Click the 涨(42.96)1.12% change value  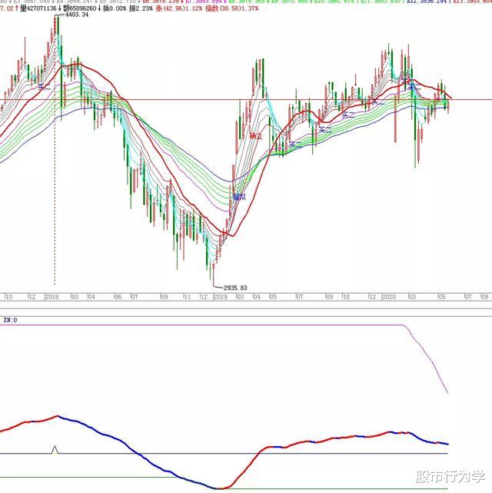coord(179,8)
